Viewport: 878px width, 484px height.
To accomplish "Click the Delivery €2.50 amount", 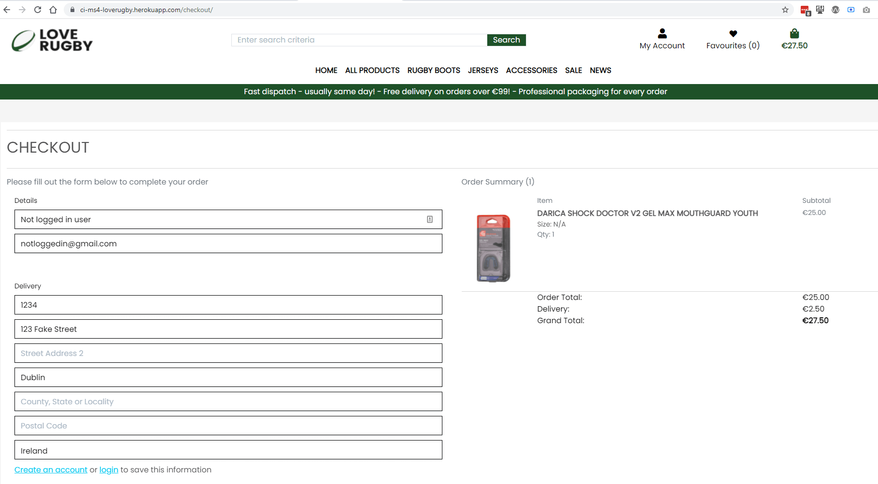I will (x=813, y=309).
